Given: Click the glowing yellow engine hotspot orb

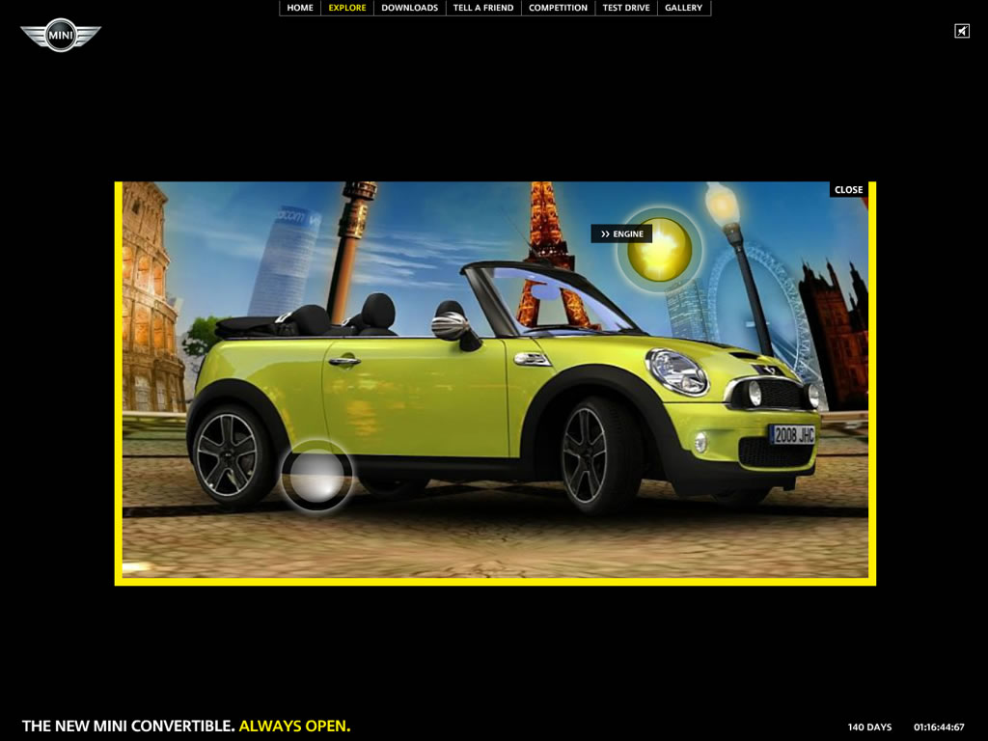Looking at the screenshot, I should pos(660,249).
